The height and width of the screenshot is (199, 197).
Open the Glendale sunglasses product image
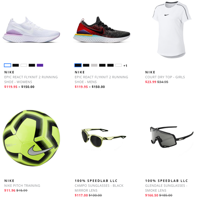(x=172, y=137)
